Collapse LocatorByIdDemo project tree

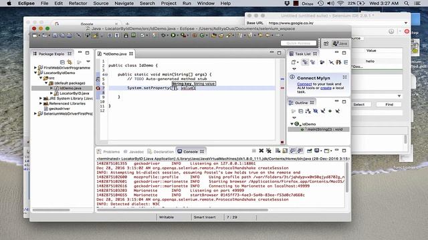pyautogui.click(x=35, y=73)
